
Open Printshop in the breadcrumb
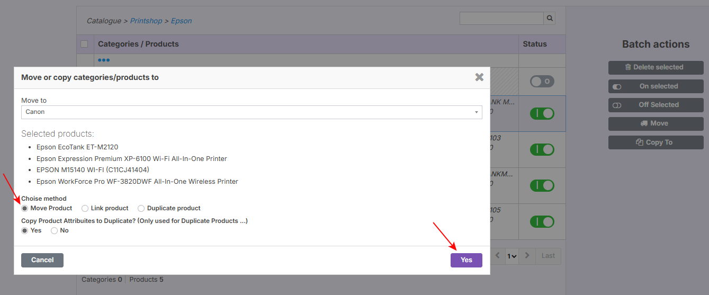tap(147, 21)
